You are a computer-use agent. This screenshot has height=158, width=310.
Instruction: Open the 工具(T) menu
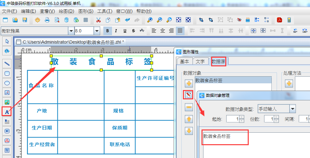pyautogui.click(x=105, y=11)
